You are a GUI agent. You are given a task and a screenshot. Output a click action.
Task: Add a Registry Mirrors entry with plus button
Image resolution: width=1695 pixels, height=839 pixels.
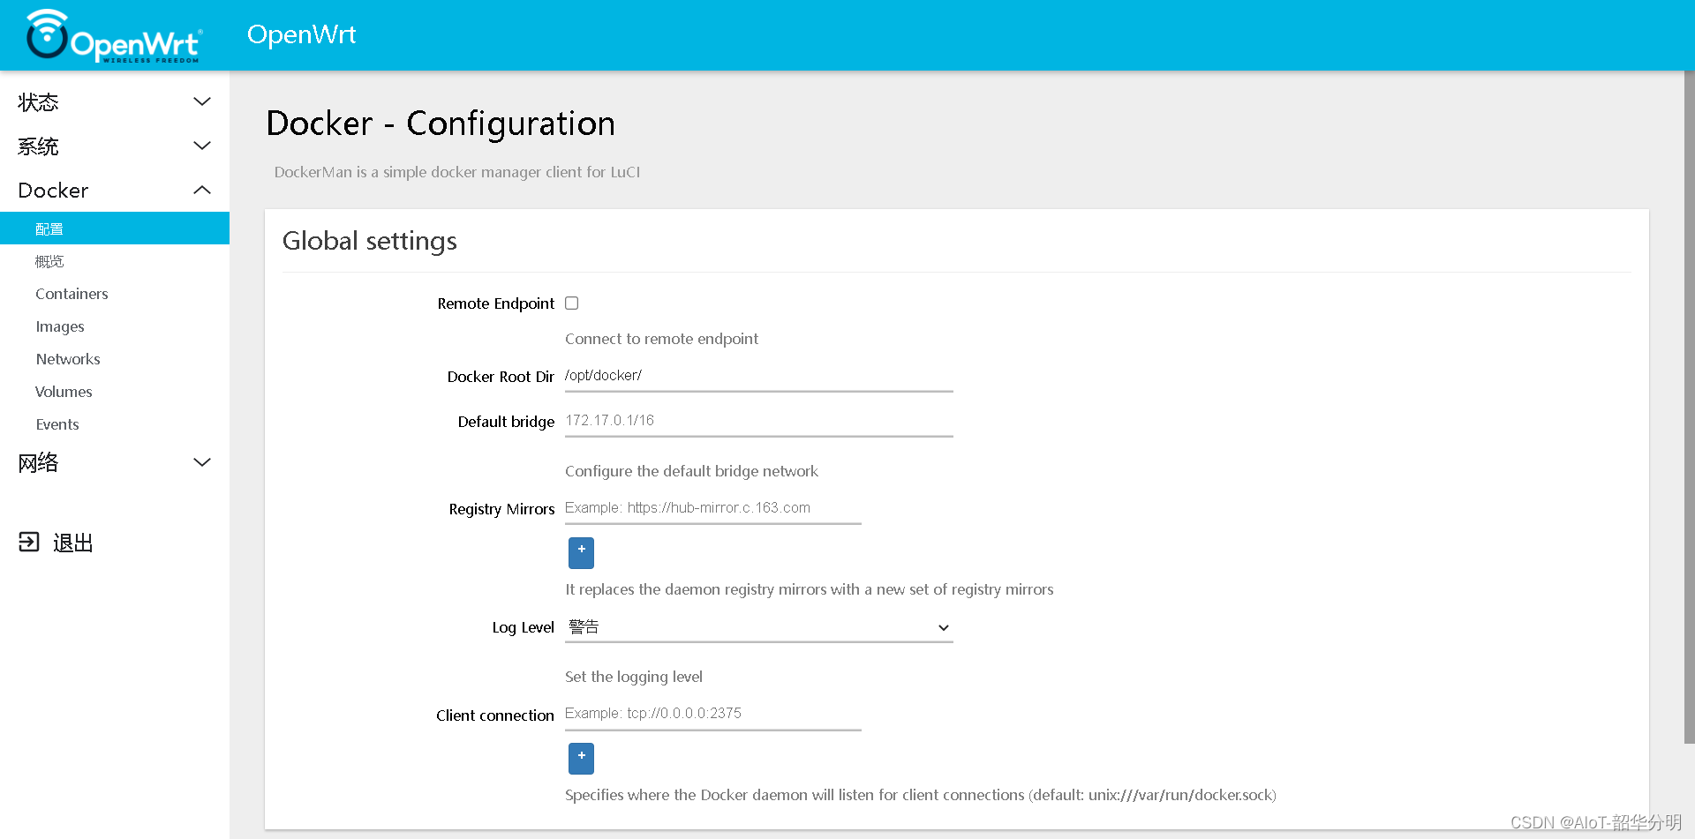click(581, 553)
